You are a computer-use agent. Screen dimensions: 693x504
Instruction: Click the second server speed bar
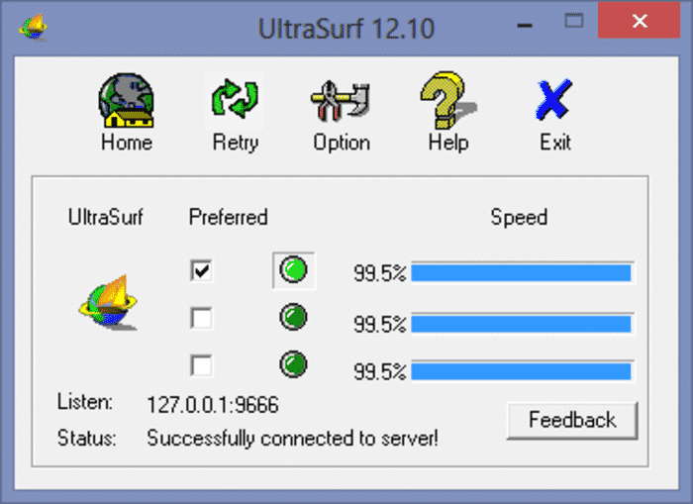point(521,323)
